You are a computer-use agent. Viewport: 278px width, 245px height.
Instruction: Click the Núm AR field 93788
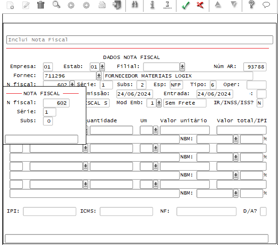pyautogui.click(x=255, y=67)
